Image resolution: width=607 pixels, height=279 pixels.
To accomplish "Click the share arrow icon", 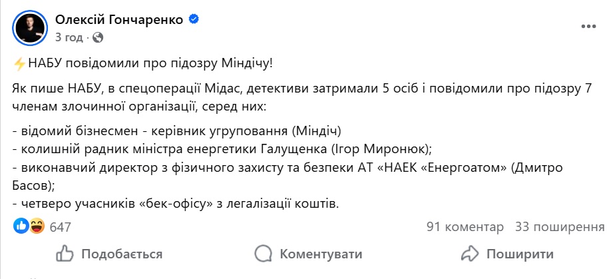I will pyautogui.click(x=470, y=254).
